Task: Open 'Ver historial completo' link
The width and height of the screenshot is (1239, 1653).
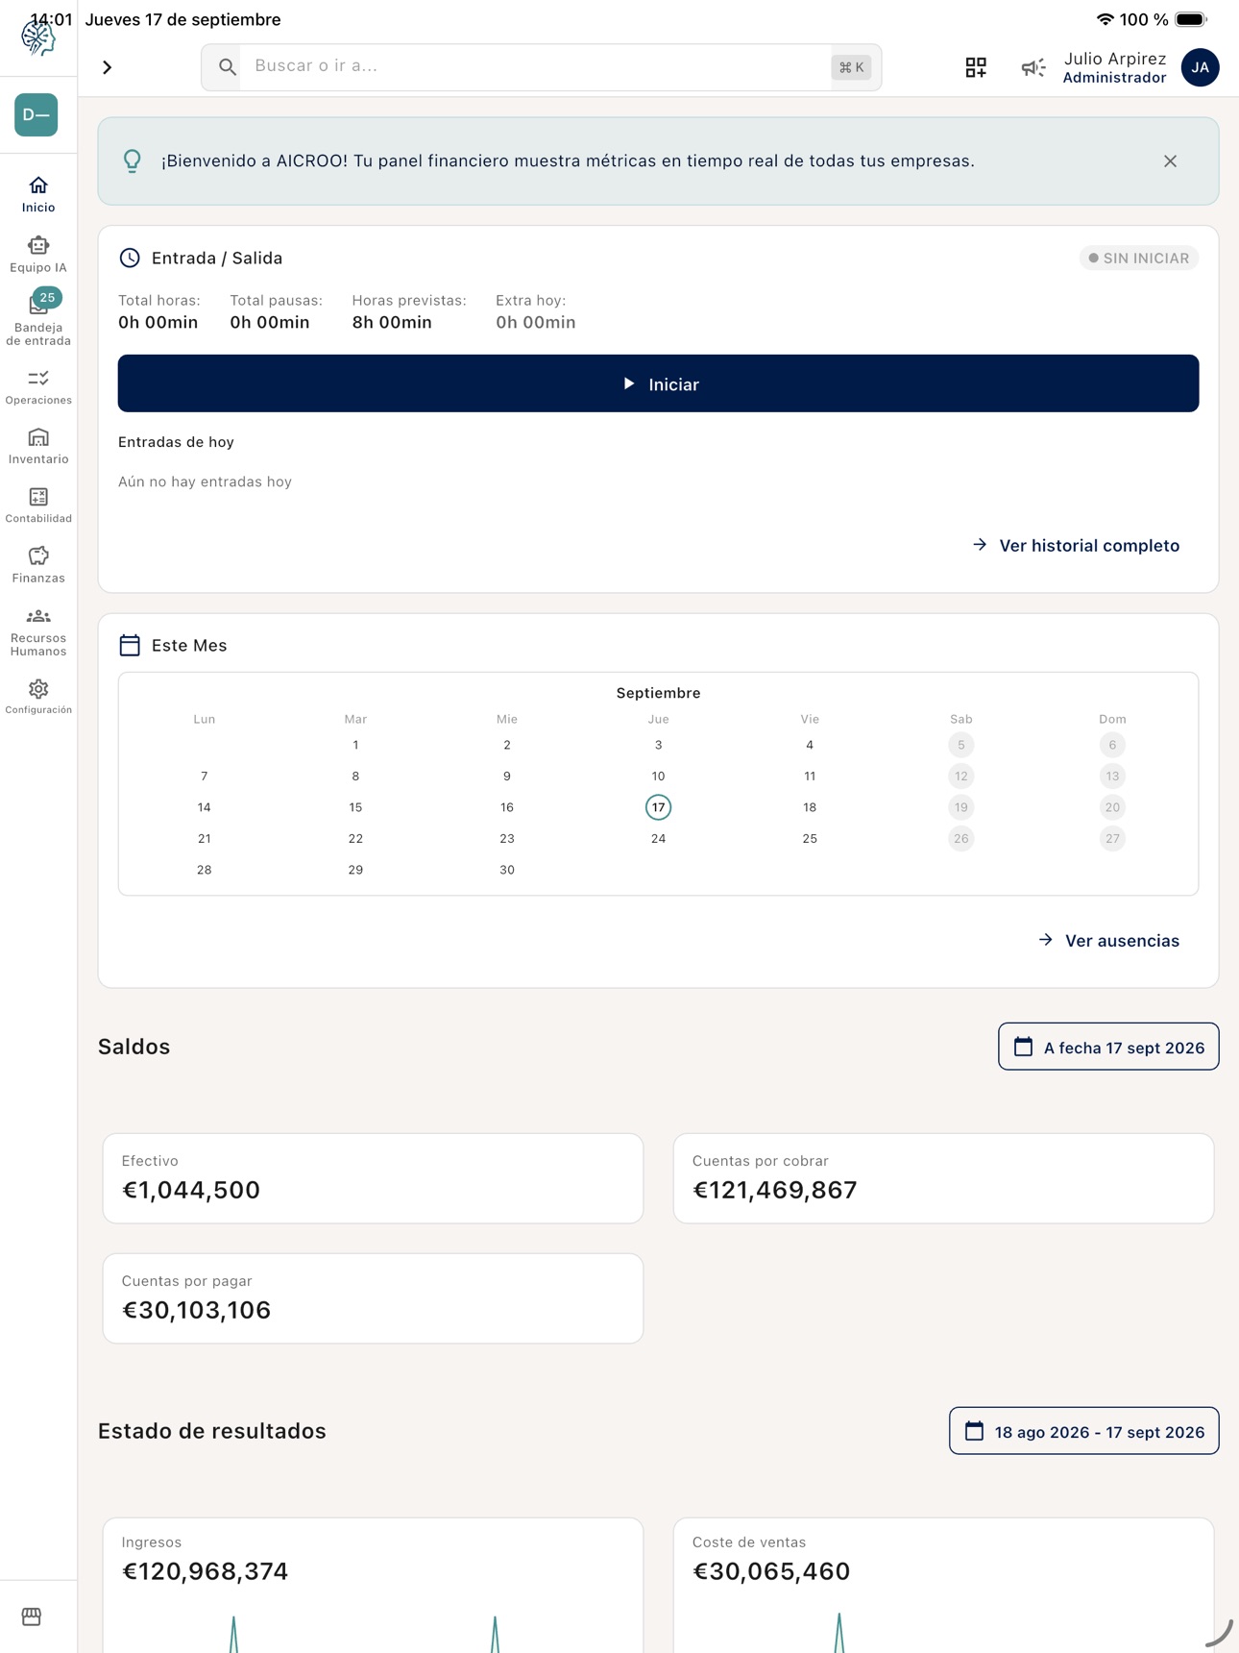Action: [1076, 546]
